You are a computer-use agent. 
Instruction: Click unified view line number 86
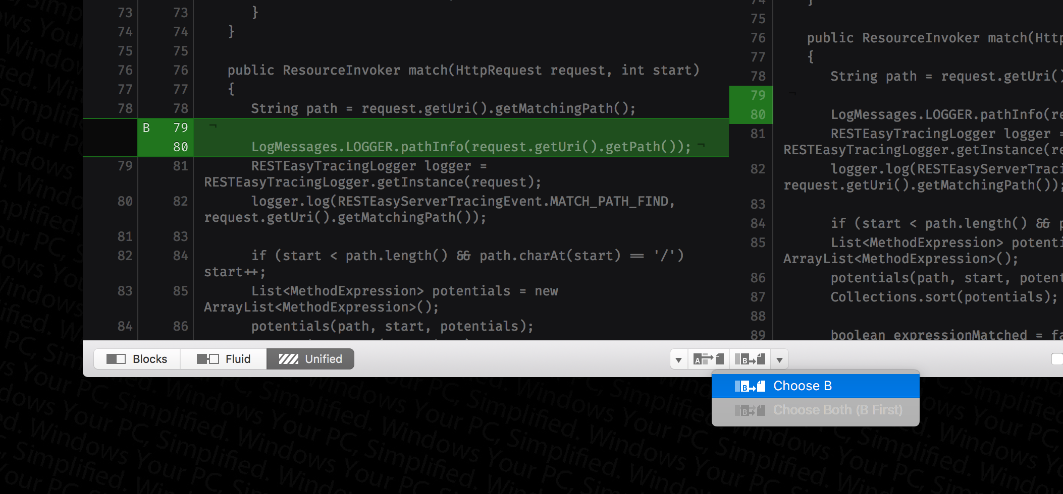pos(180,326)
